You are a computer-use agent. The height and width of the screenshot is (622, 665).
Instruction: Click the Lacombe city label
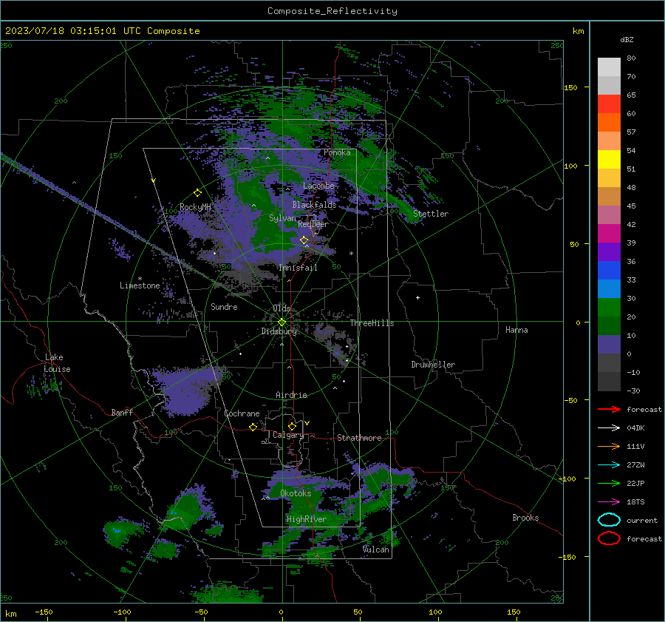(x=318, y=186)
